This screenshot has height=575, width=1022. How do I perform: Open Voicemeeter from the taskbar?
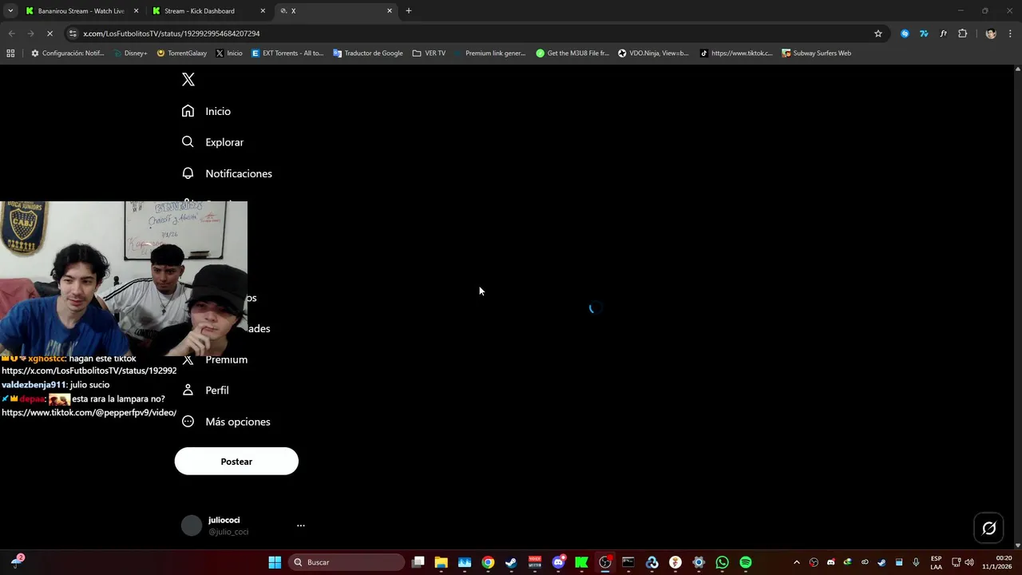click(535, 562)
